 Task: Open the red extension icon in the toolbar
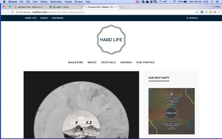pos(215,12)
